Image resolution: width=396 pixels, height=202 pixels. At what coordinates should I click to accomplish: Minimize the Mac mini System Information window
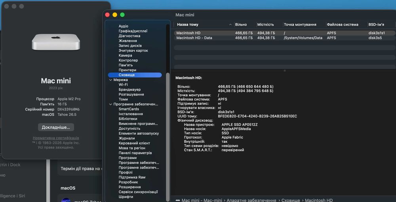[x=115, y=15]
